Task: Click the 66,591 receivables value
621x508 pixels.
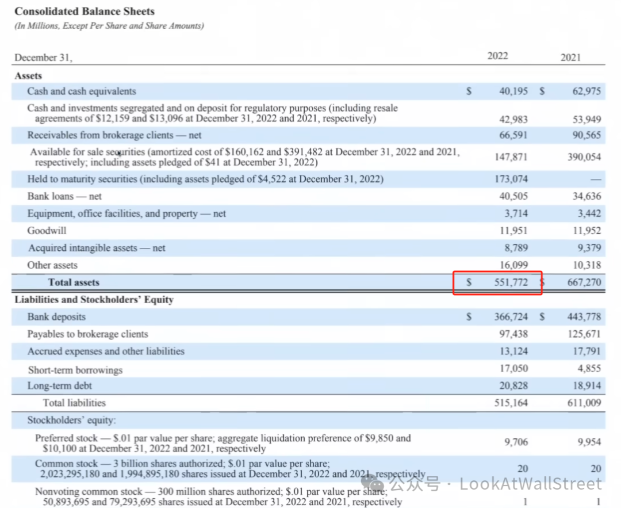Action: pyautogui.click(x=513, y=135)
